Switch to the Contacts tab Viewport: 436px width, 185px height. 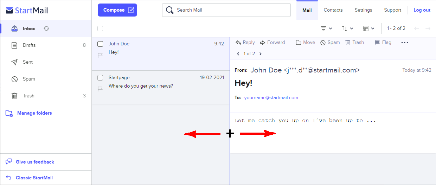tap(333, 10)
